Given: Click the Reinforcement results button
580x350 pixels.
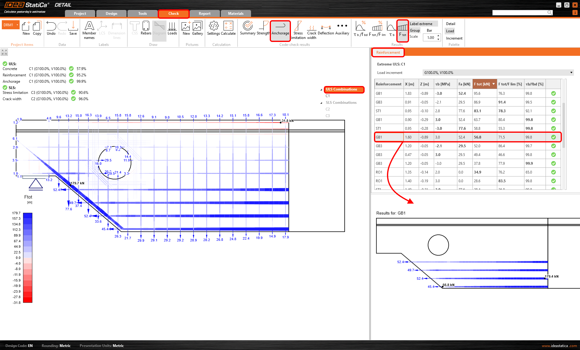Looking at the screenshot, I should (388, 52).
